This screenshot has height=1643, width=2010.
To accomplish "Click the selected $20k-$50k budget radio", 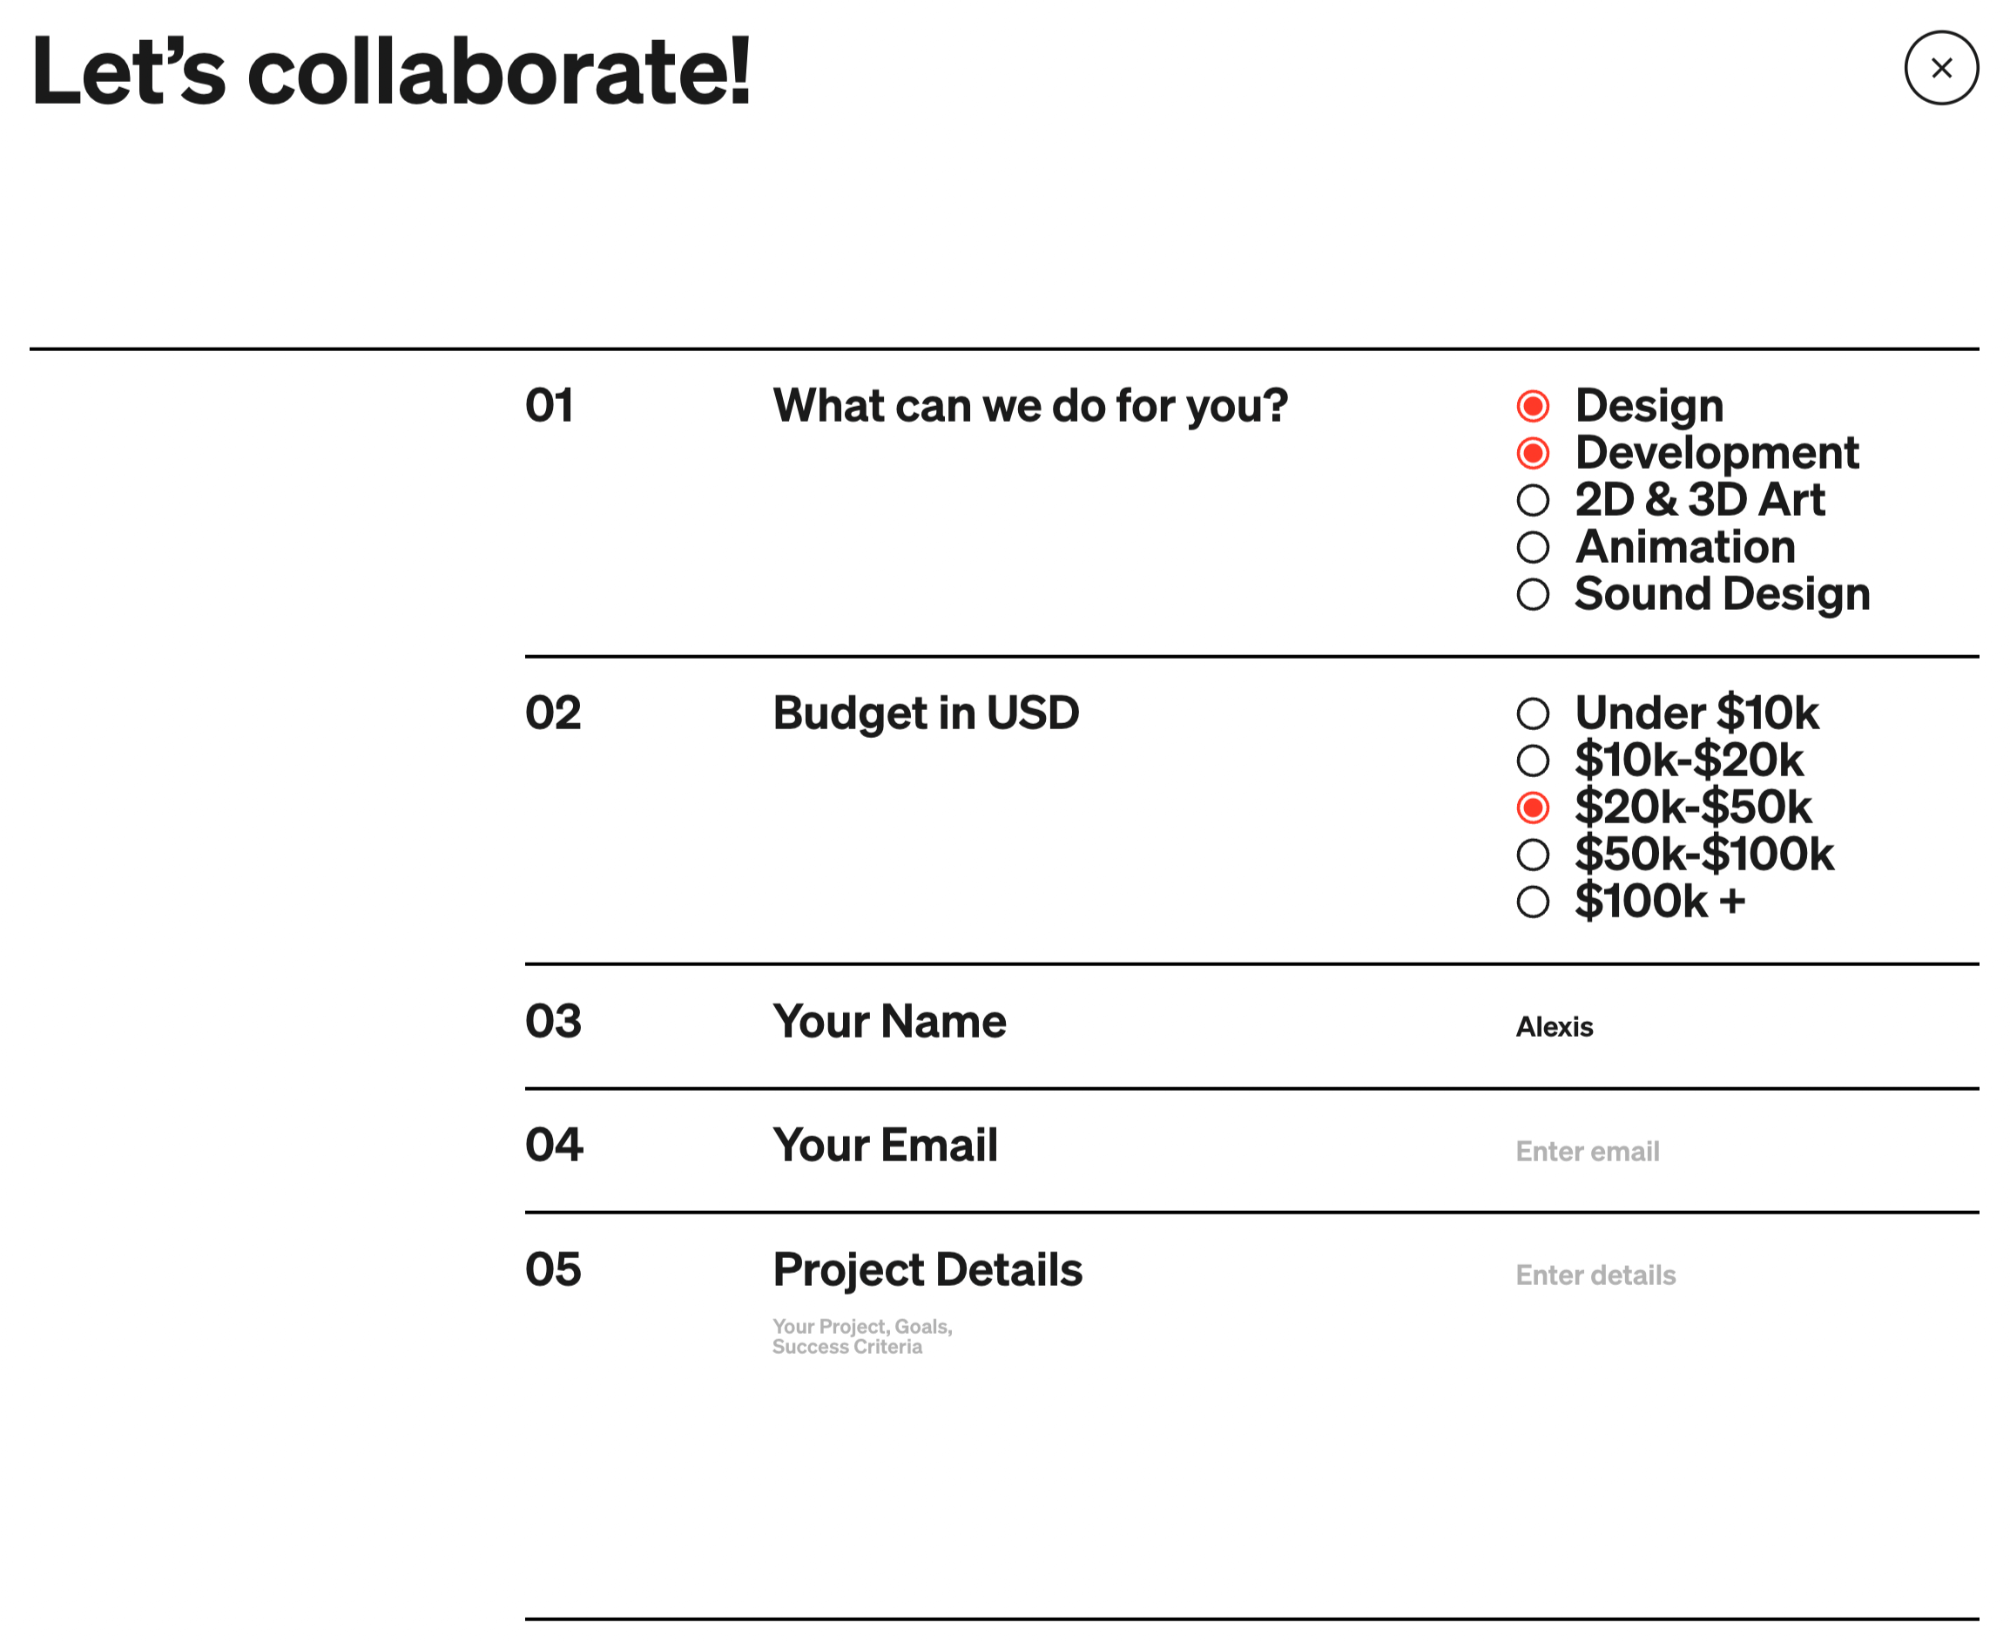I will [x=1533, y=808].
